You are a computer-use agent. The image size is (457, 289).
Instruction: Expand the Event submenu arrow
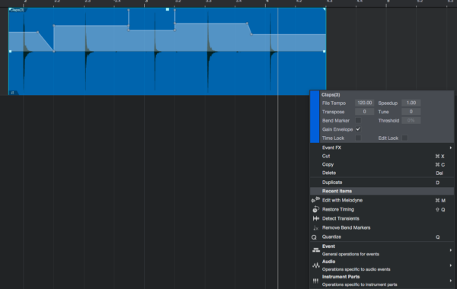[x=450, y=250]
